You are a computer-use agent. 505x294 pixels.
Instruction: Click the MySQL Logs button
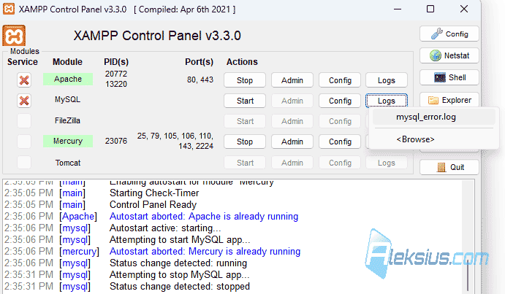[387, 101]
